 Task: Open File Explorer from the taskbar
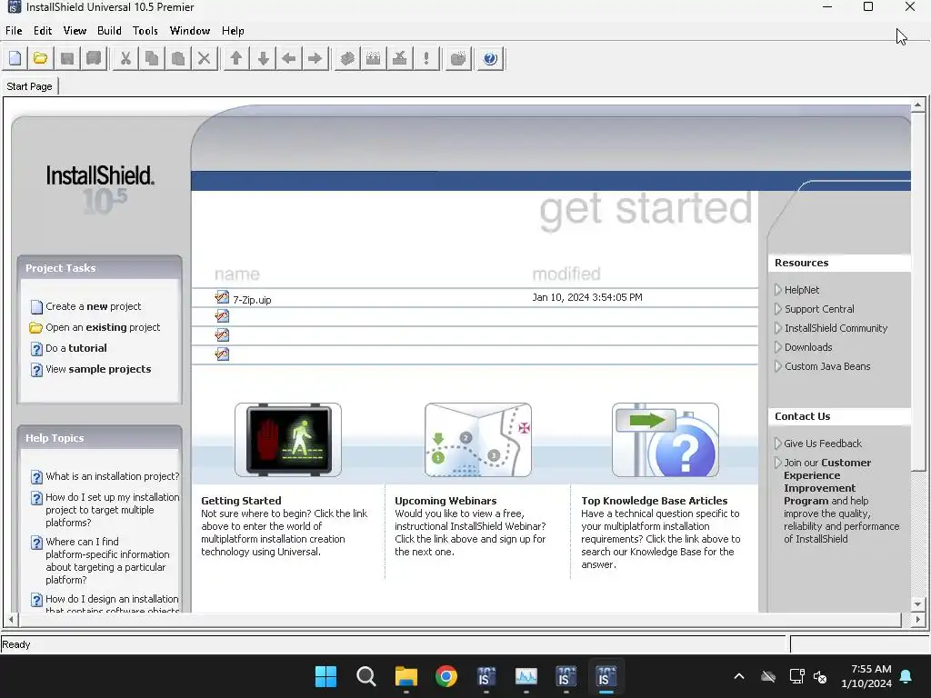click(406, 676)
